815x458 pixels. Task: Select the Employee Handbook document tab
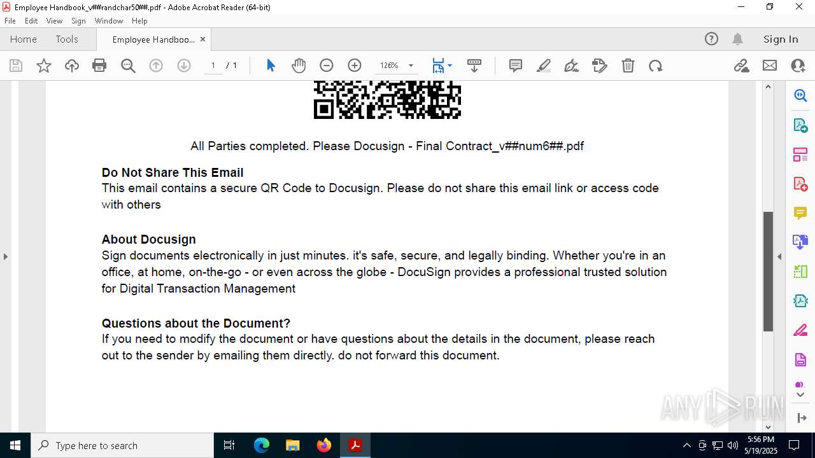[153, 39]
